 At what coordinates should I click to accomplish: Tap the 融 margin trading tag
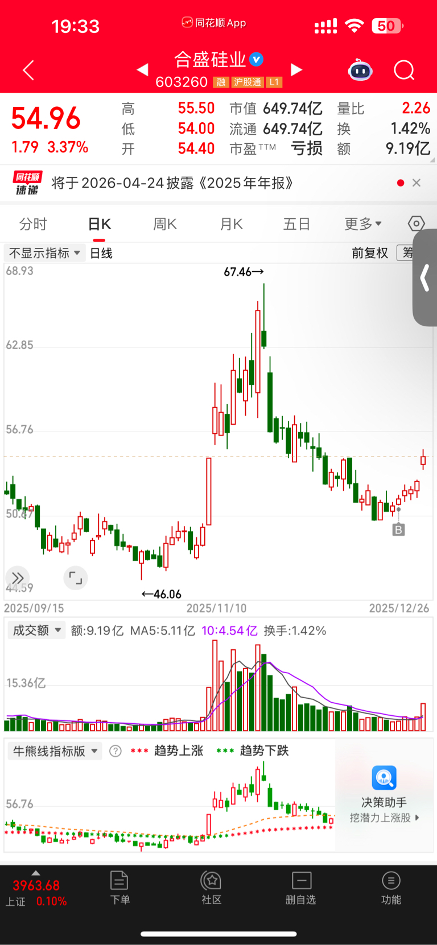[221, 82]
